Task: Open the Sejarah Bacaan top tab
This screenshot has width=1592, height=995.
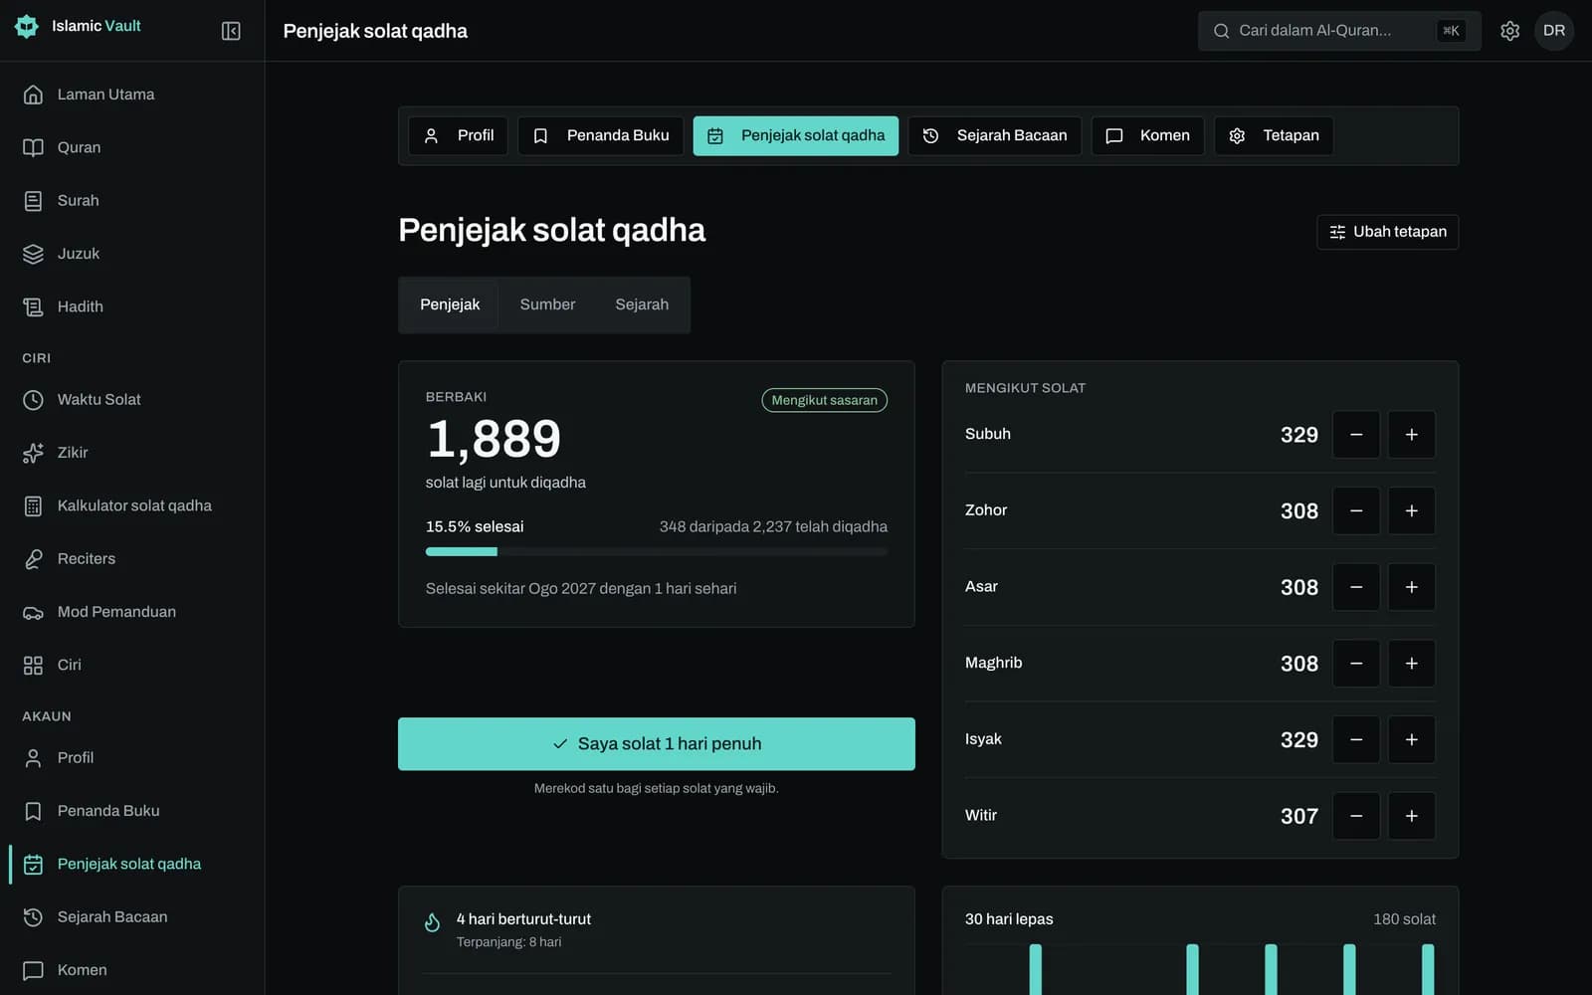Action: 995,135
